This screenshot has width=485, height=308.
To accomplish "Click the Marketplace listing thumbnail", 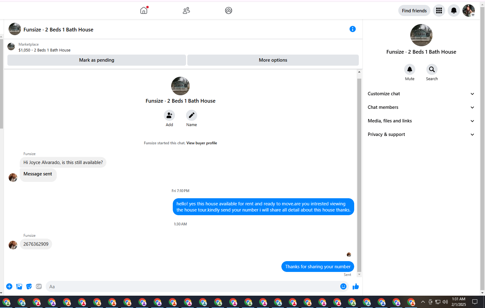I will pyautogui.click(x=11, y=47).
